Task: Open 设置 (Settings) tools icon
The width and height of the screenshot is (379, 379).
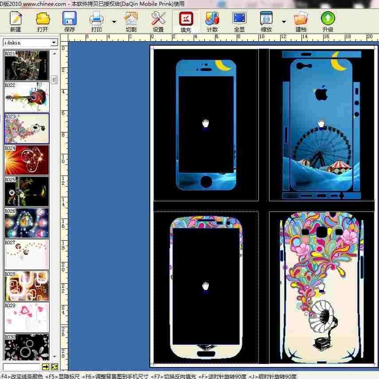Action: pyautogui.click(x=158, y=21)
